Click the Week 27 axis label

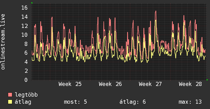(150, 84)
